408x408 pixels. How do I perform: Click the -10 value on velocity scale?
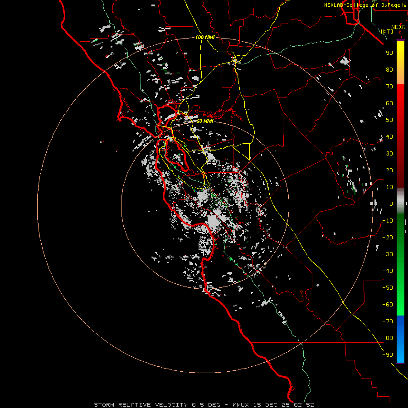[x=388, y=221]
